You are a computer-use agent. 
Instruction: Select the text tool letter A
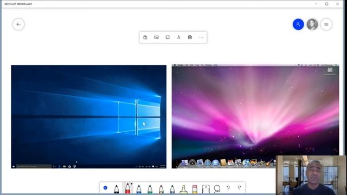click(x=178, y=37)
